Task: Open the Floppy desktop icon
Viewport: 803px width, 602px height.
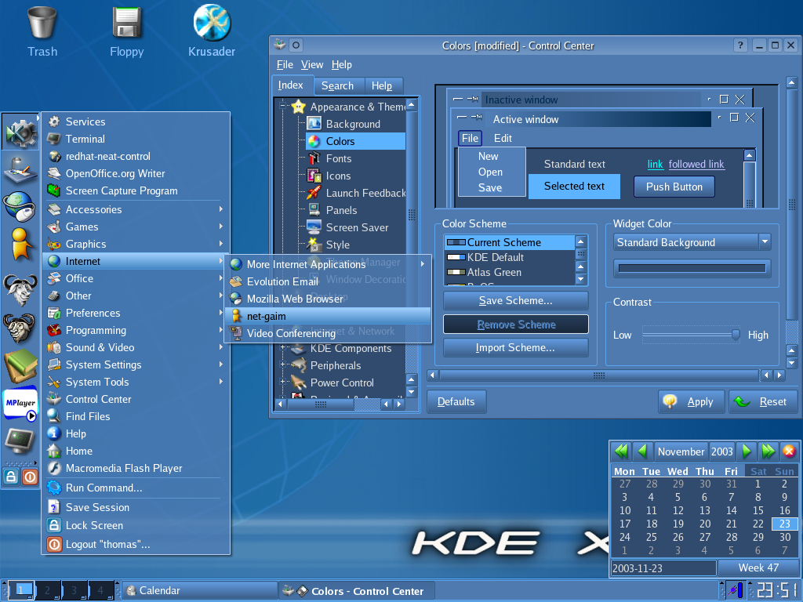Action: pos(126,31)
